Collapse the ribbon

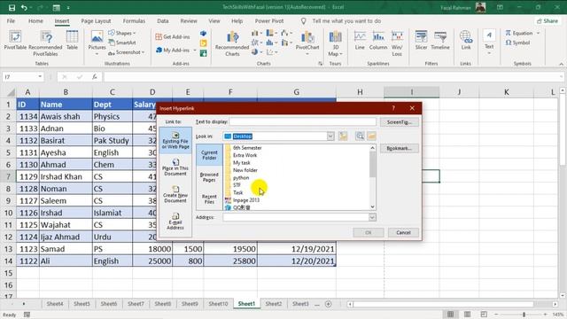(561, 64)
